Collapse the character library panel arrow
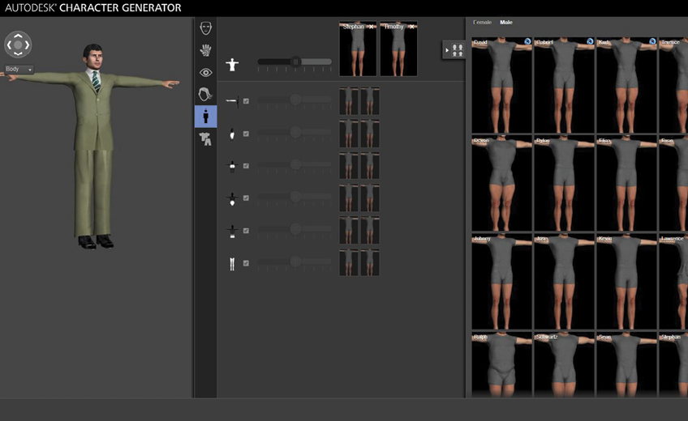 click(x=447, y=50)
